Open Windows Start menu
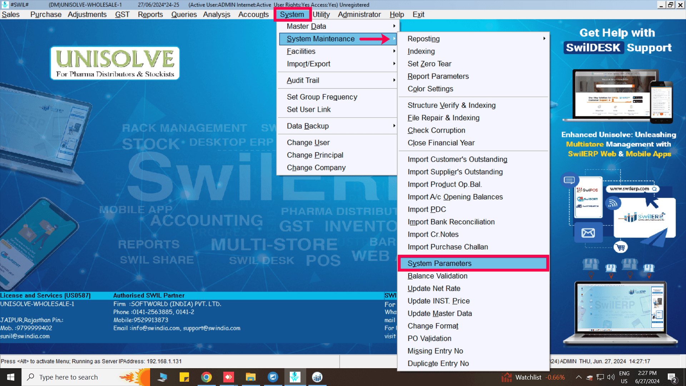This screenshot has width=686, height=386. pos(10,377)
